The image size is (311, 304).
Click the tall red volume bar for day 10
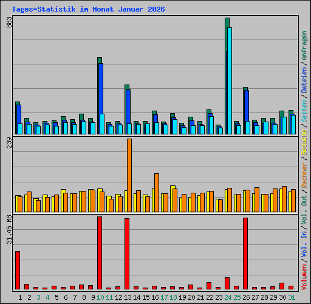click(x=100, y=253)
